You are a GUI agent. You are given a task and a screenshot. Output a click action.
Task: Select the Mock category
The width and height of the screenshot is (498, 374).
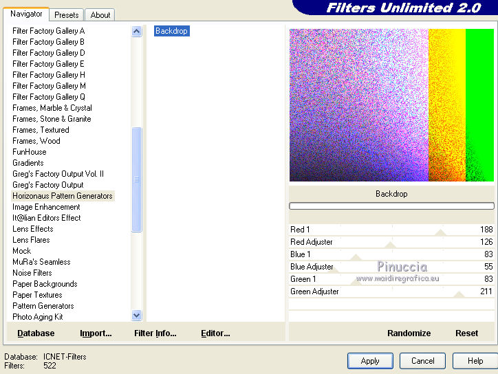pos(21,251)
